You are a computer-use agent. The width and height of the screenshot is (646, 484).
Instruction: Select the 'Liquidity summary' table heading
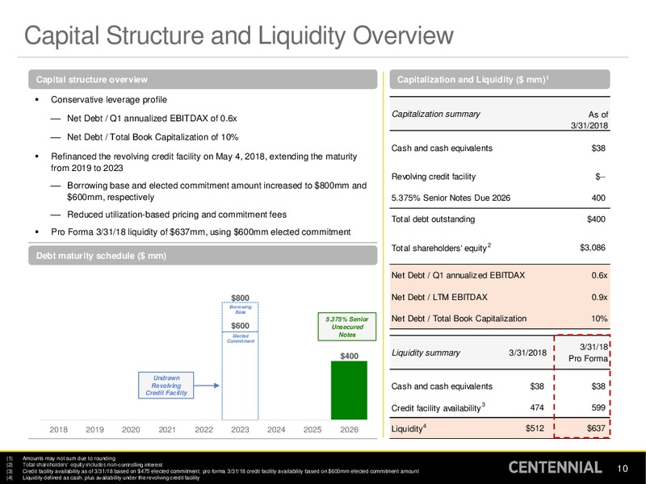(426, 353)
